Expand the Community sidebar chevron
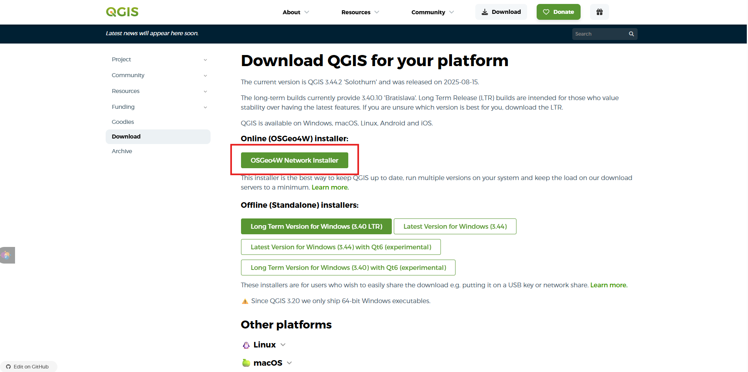The image size is (748, 372). click(205, 76)
